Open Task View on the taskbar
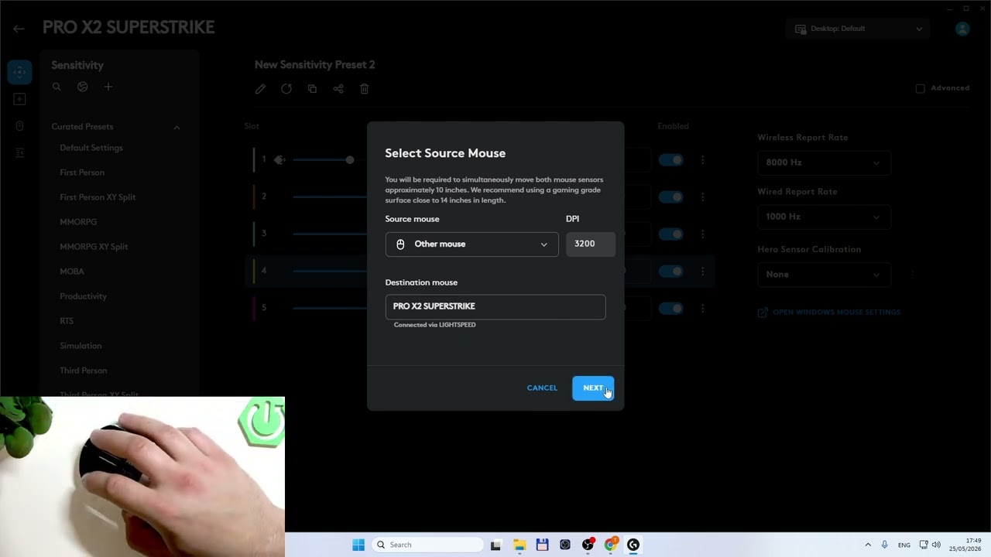991x557 pixels. (x=495, y=545)
